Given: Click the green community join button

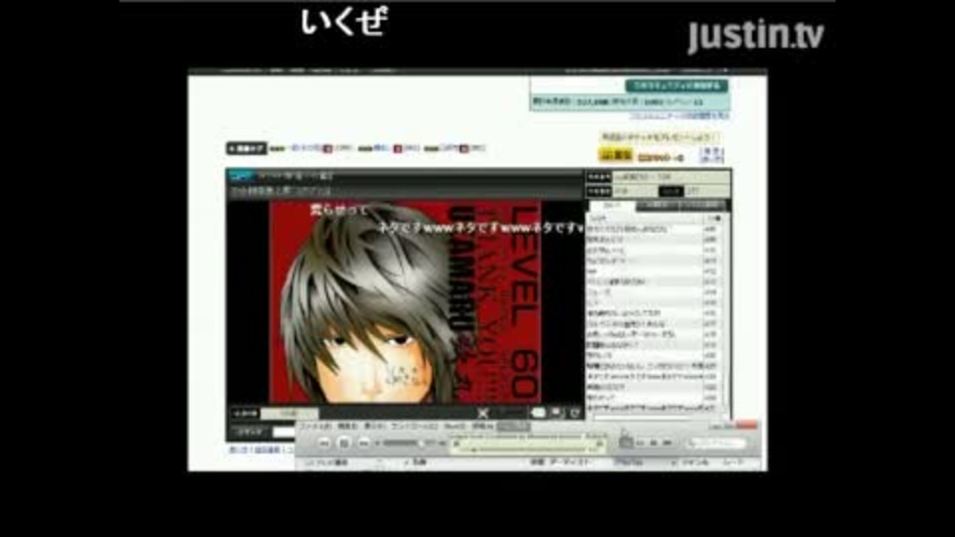Looking at the screenshot, I should [676, 86].
